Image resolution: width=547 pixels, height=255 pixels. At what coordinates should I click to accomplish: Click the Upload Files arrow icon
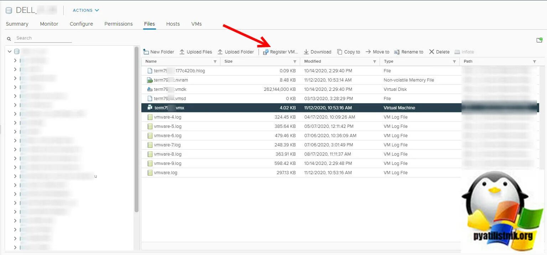tap(182, 52)
